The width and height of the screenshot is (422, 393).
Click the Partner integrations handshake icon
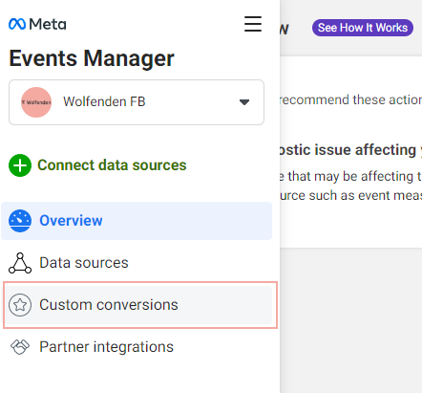click(20, 347)
